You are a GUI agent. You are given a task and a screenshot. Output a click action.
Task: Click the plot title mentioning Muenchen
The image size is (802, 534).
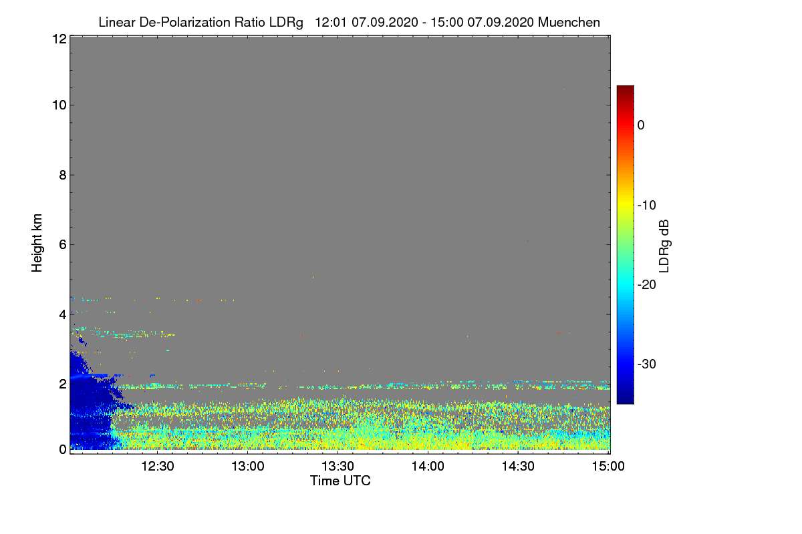349,23
